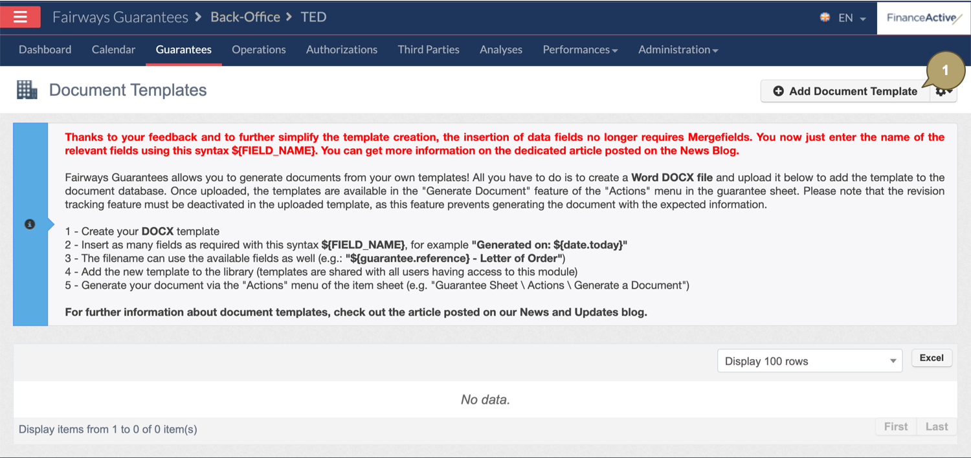This screenshot has width=971, height=458.
Task: Click the numbered callout marker 1
Action: coord(944,70)
